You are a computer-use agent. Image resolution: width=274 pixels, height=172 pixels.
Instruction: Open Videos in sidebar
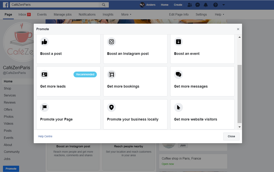(8, 124)
